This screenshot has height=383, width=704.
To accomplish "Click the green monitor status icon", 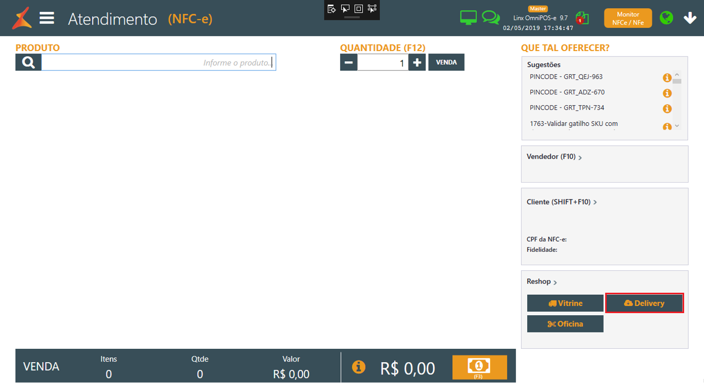I will click(x=468, y=18).
